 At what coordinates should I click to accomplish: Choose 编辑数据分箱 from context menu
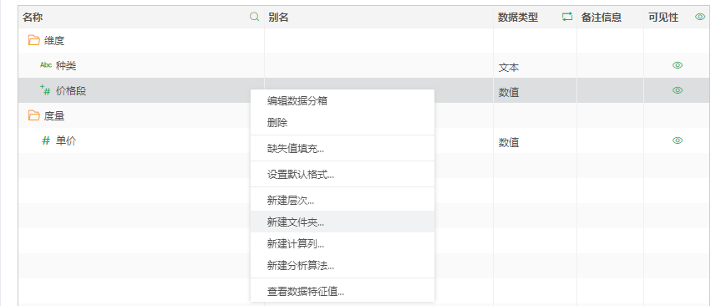[x=343, y=100]
